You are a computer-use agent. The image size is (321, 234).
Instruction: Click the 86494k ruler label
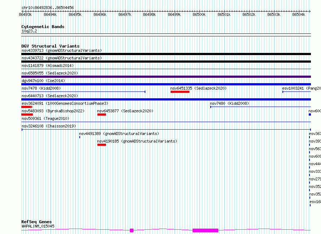click(50, 14)
